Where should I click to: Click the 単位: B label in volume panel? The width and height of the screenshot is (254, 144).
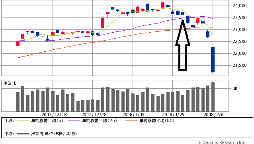tap(10, 83)
